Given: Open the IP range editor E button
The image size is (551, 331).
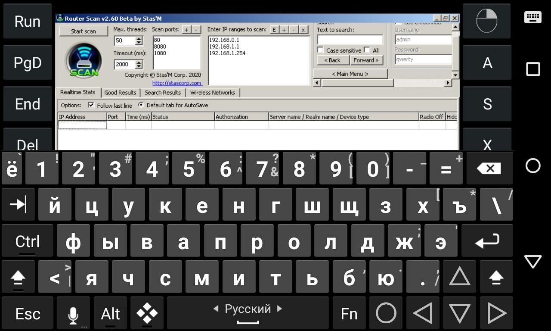Looking at the screenshot, I should tap(274, 30).
